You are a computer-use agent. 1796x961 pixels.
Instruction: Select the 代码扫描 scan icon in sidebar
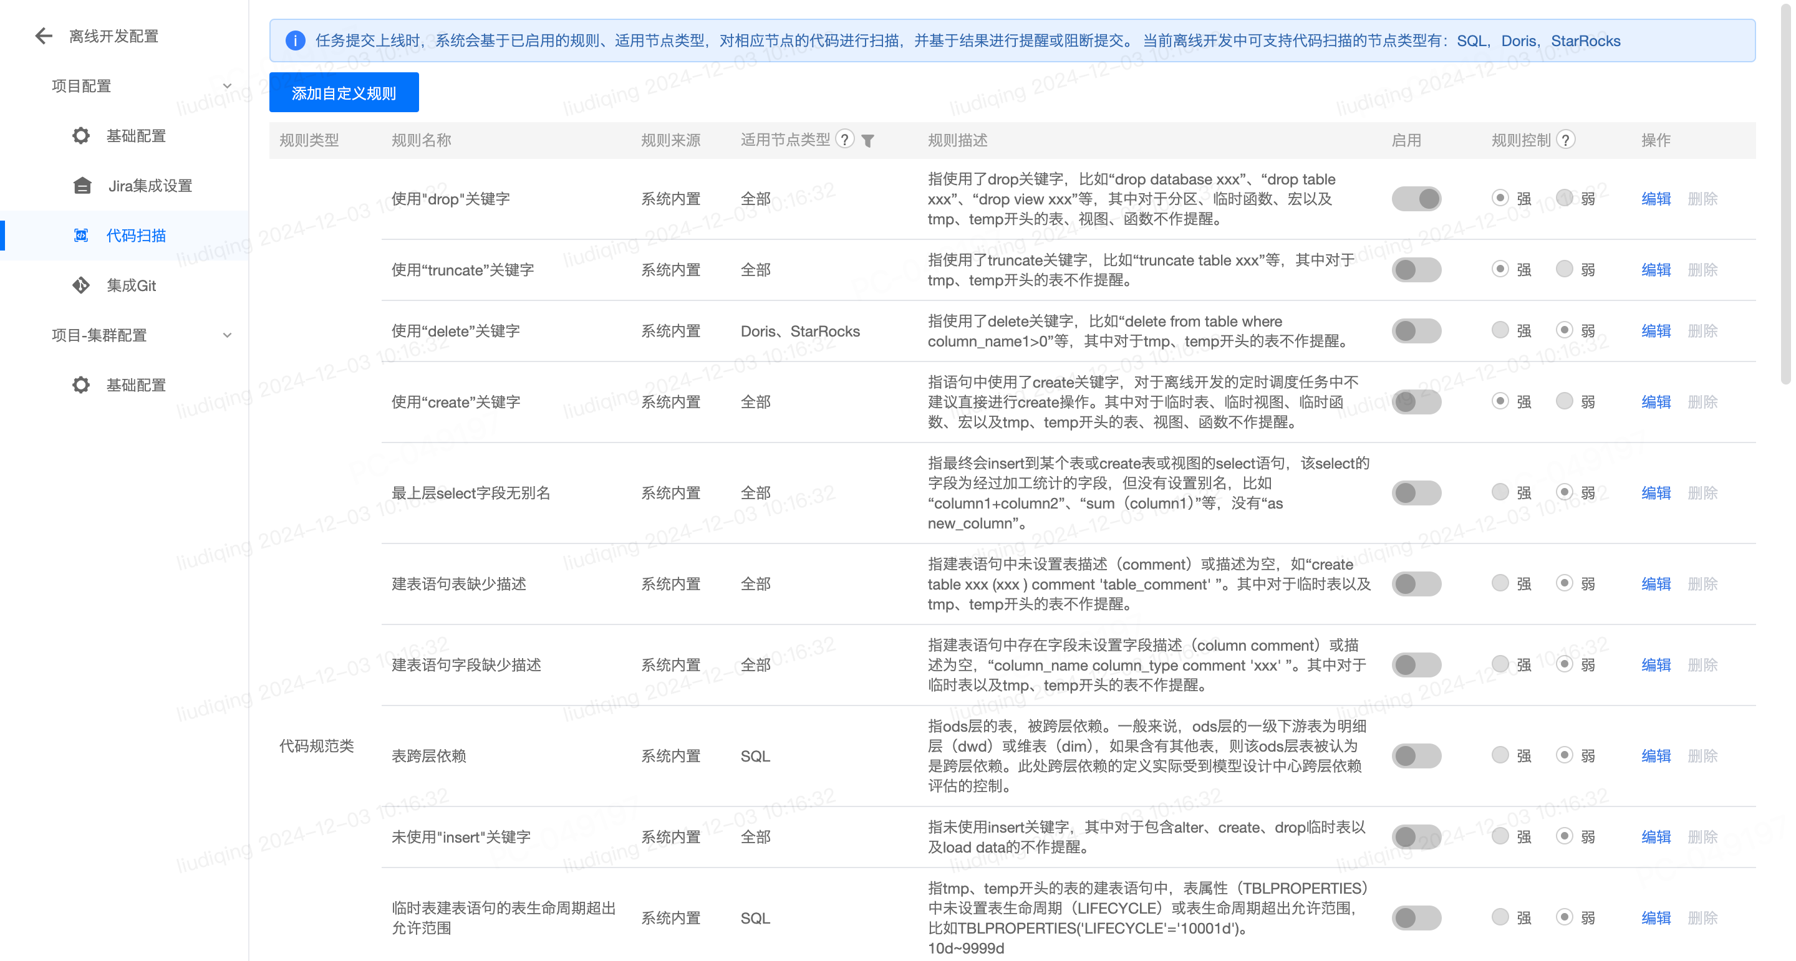pos(81,236)
